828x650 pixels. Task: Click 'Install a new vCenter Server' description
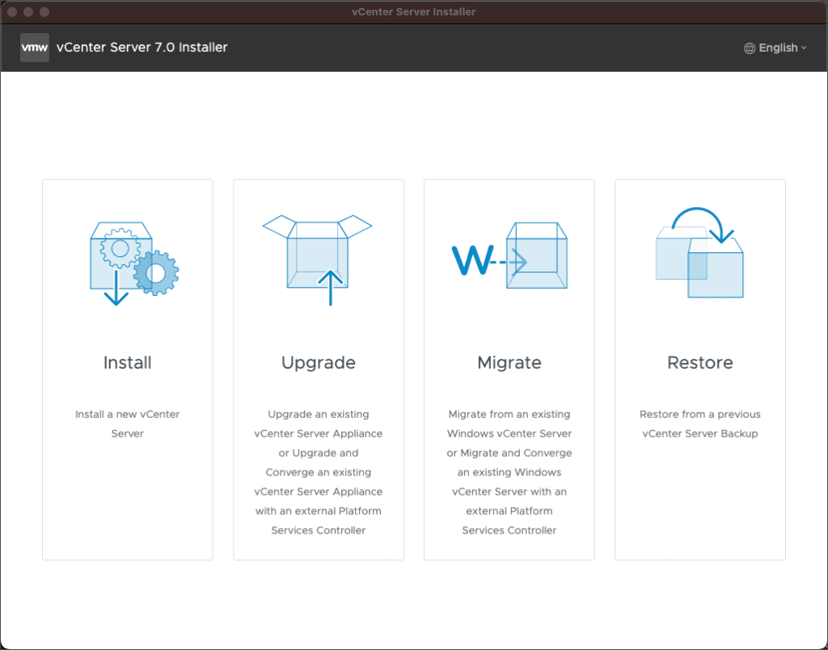(x=127, y=424)
